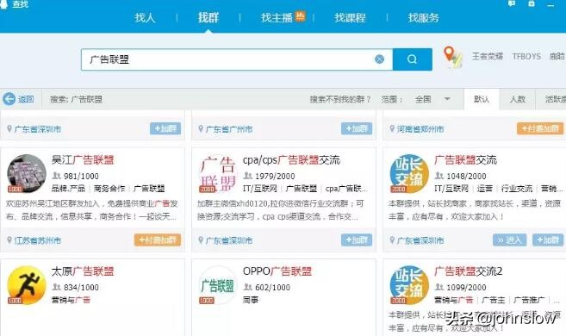Sort results by 默认 tab
The width and height of the screenshot is (566, 336).
(482, 99)
